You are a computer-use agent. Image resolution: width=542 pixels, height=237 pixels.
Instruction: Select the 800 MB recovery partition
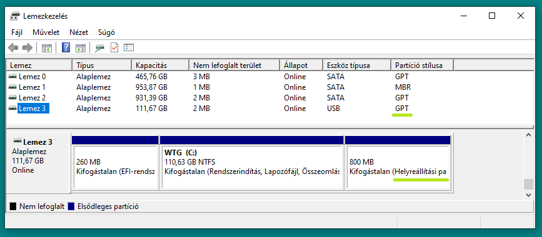[x=398, y=163]
